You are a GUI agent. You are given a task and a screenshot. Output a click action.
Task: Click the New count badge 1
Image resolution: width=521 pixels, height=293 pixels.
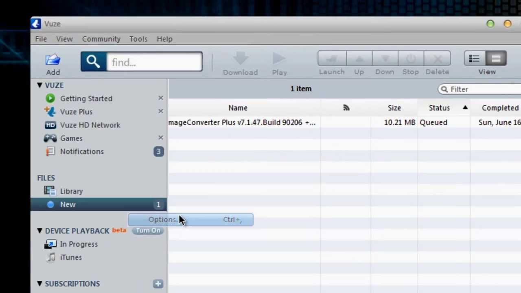click(x=158, y=204)
